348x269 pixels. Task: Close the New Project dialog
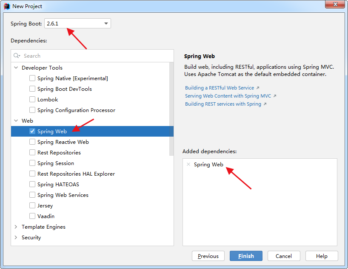(335, 4)
